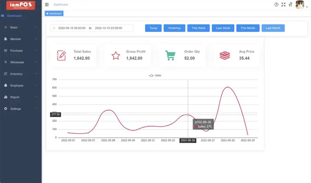Select Dashboard in the sidebar
This screenshot has height=183, width=311.
tap(14, 16)
